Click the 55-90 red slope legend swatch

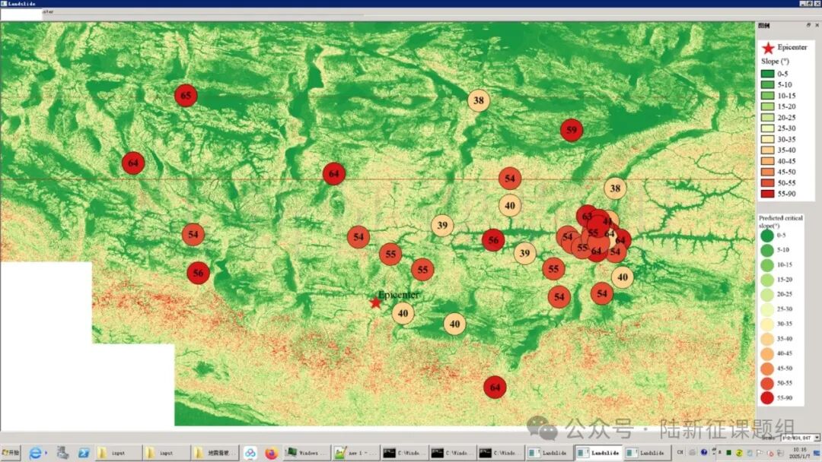point(767,195)
